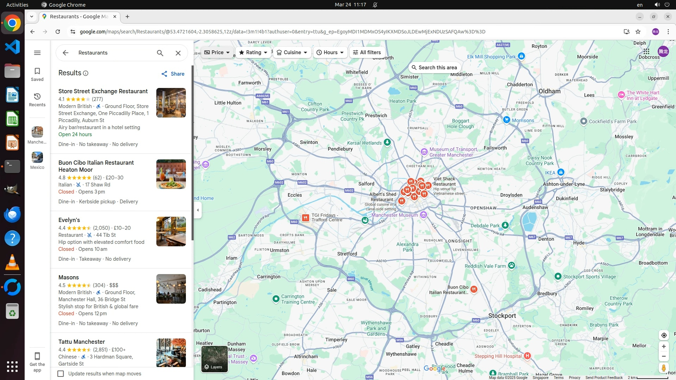The image size is (676, 380).
Task: Click Search this area button
Action: (435, 68)
